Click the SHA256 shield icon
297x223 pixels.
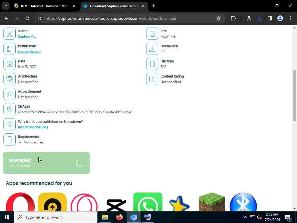coord(10,109)
